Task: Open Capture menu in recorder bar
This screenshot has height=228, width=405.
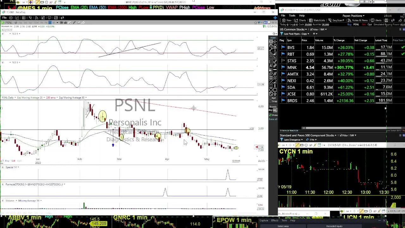Action: tap(264, 221)
